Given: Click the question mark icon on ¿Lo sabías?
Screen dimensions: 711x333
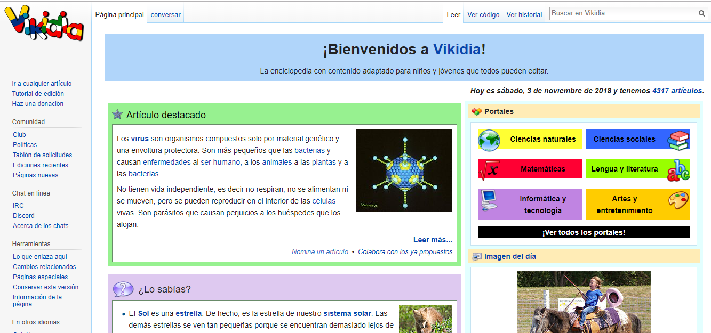Looking at the screenshot, I should (123, 289).
